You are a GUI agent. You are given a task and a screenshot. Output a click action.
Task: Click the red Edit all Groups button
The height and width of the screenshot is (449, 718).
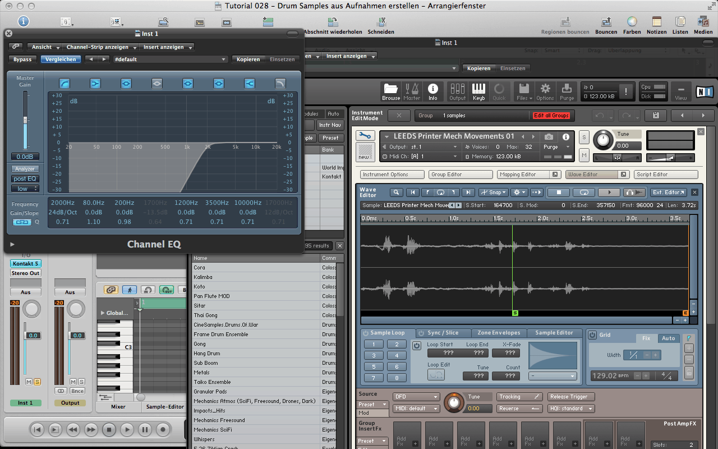coord(551,116)
